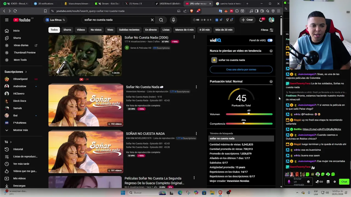Open the Soñar No Cuesta Nada (2006) thumbnail

click(x=85, y=56)
